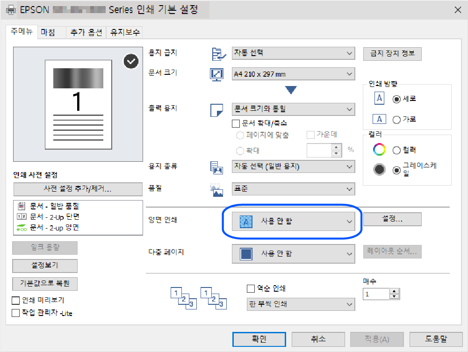Switch to the 추가 옵션 tab
The height and width of the screenshot is (352, 468).
86,32
